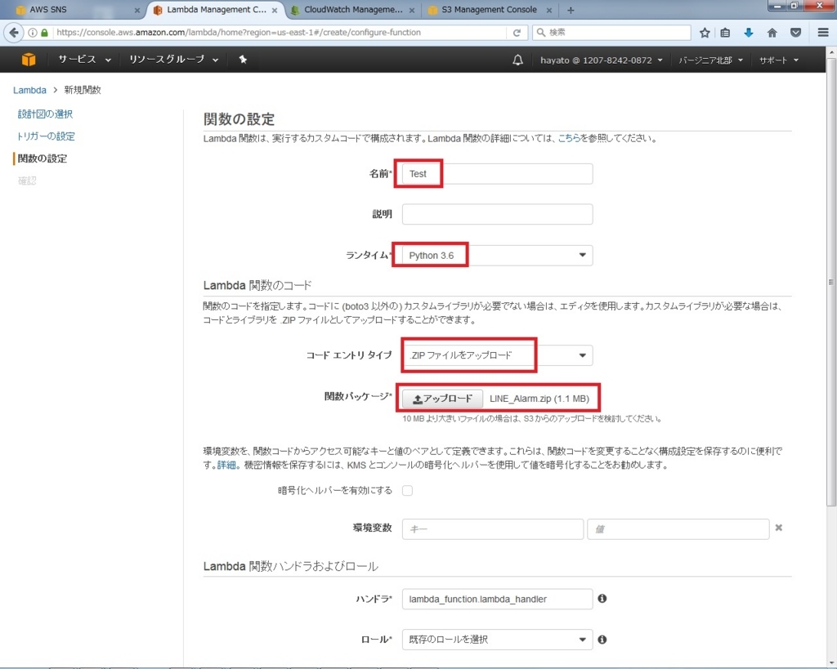Click the ハンドラ handler input field
The image size is (837, 669).
[497, 599]
